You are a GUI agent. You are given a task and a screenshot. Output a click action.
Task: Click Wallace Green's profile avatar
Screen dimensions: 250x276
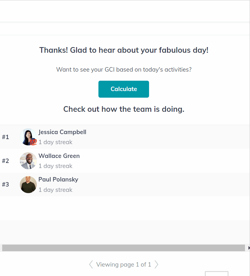[x=28, y=161]
